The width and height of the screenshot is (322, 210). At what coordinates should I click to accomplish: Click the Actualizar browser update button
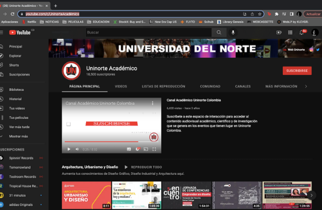tap(313, 14)
